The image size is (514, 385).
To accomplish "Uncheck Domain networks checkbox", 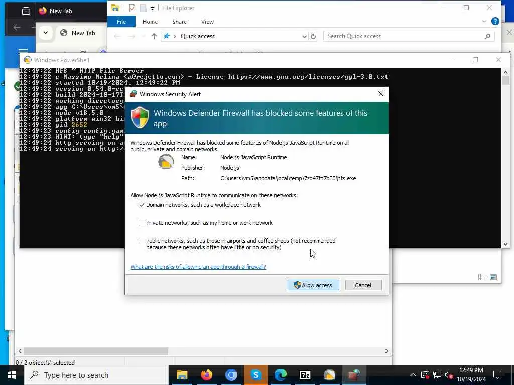I will click(142, 205).
